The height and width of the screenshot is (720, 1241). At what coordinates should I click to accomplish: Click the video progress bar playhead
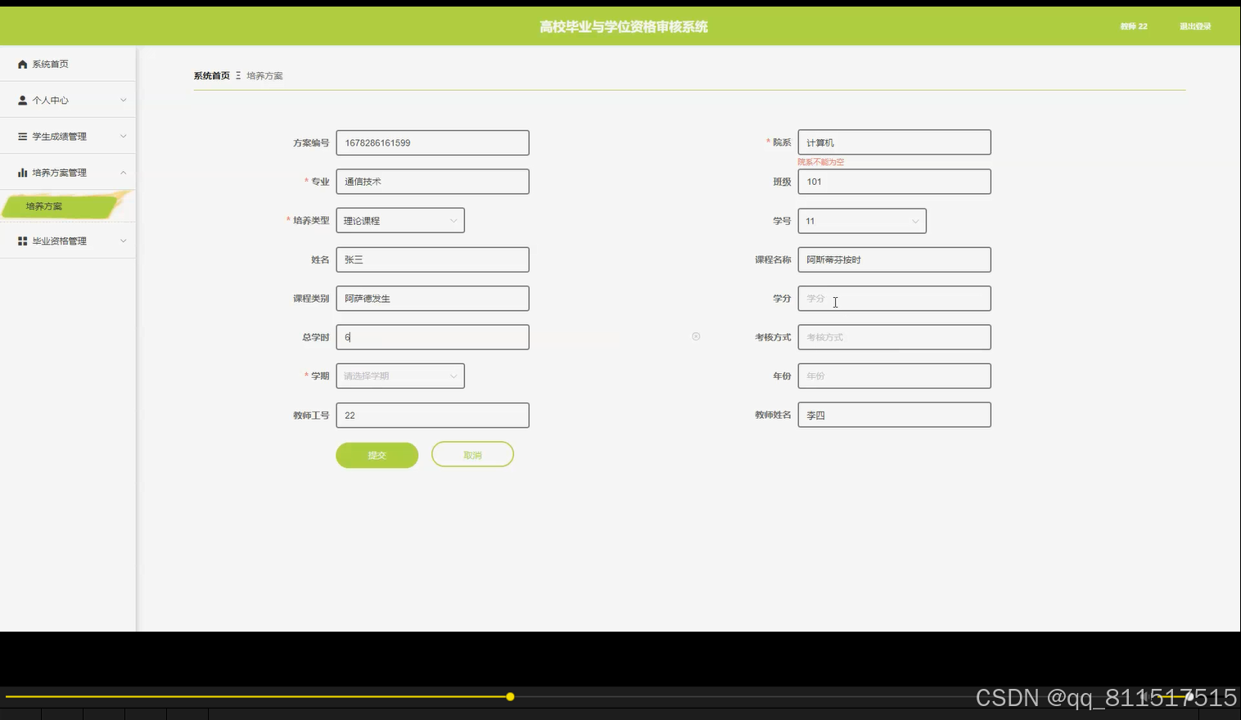(510, 697)
